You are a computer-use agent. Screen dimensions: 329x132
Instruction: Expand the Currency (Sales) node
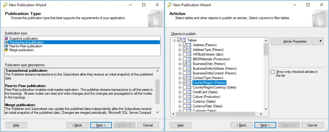pyautogui.click(x=180, y=101)
